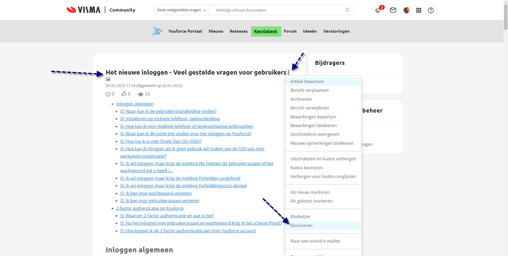Choose 'Bewerkingen blokkeren' menu entry
Screen dimensions: 508x256
coord(323,126)
